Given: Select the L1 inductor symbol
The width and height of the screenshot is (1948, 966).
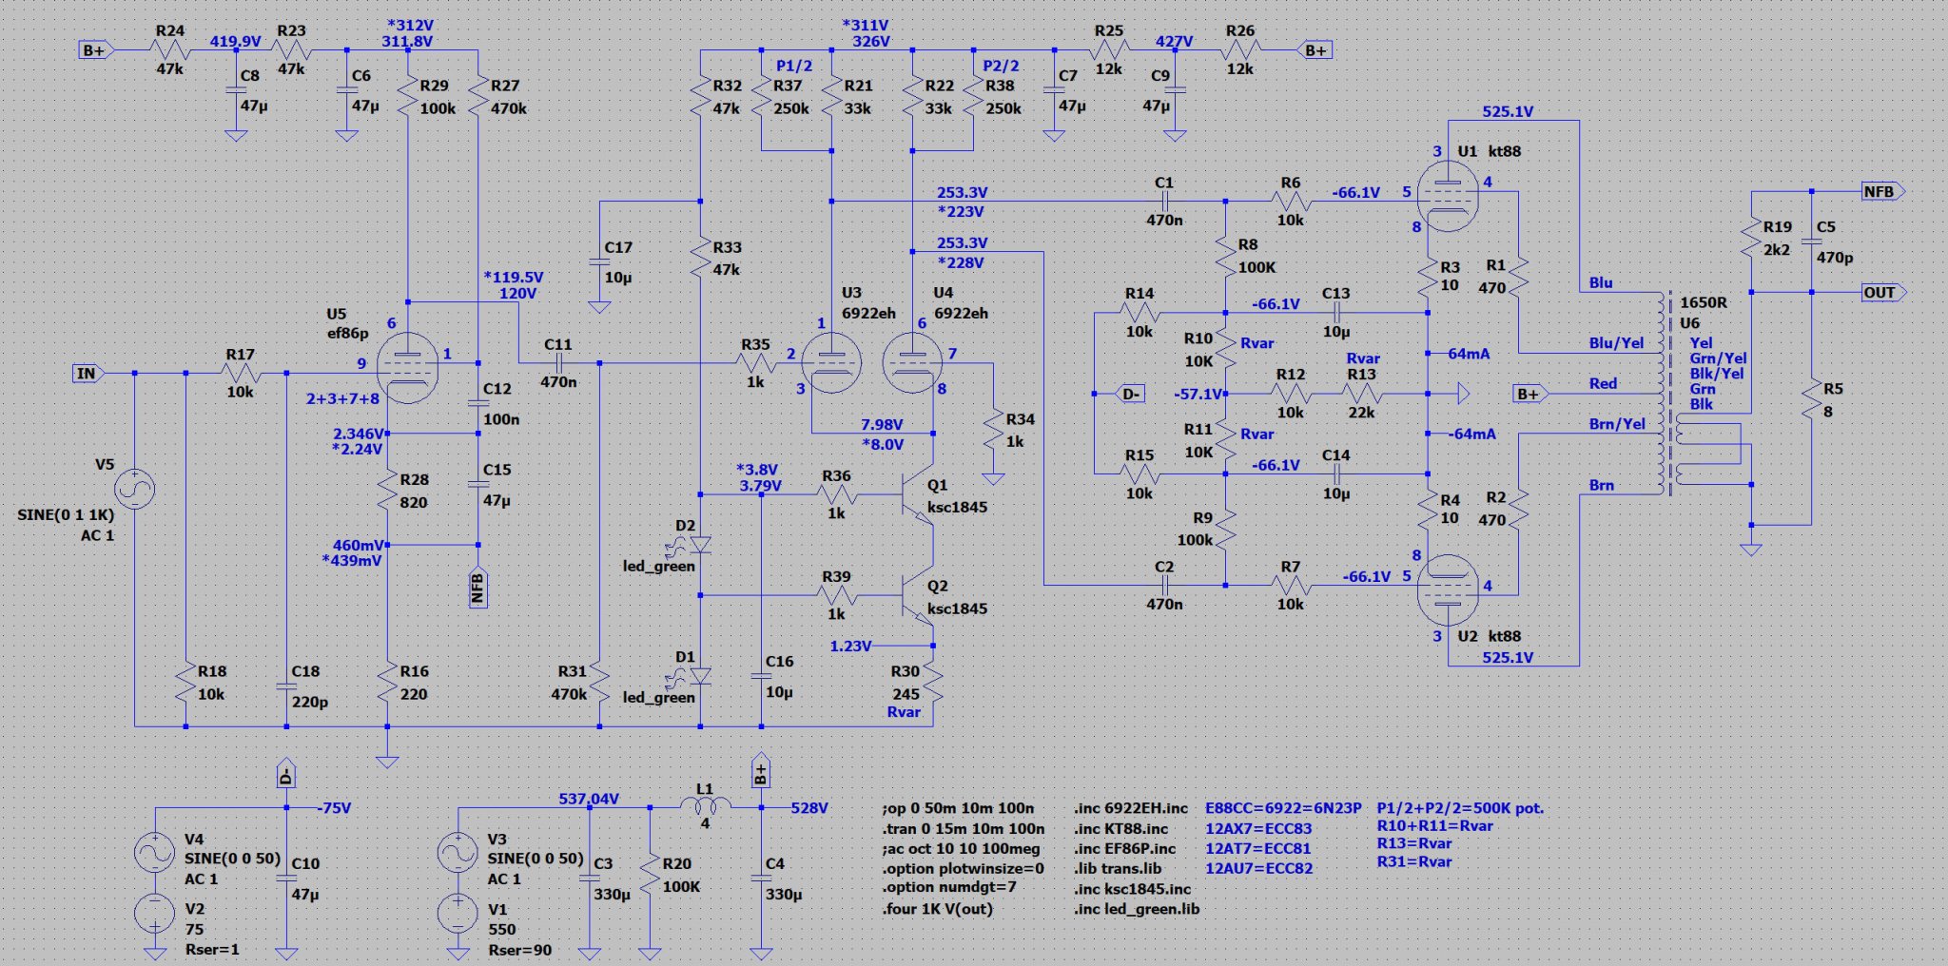Looking at the screenshot, I should [705, 806].
